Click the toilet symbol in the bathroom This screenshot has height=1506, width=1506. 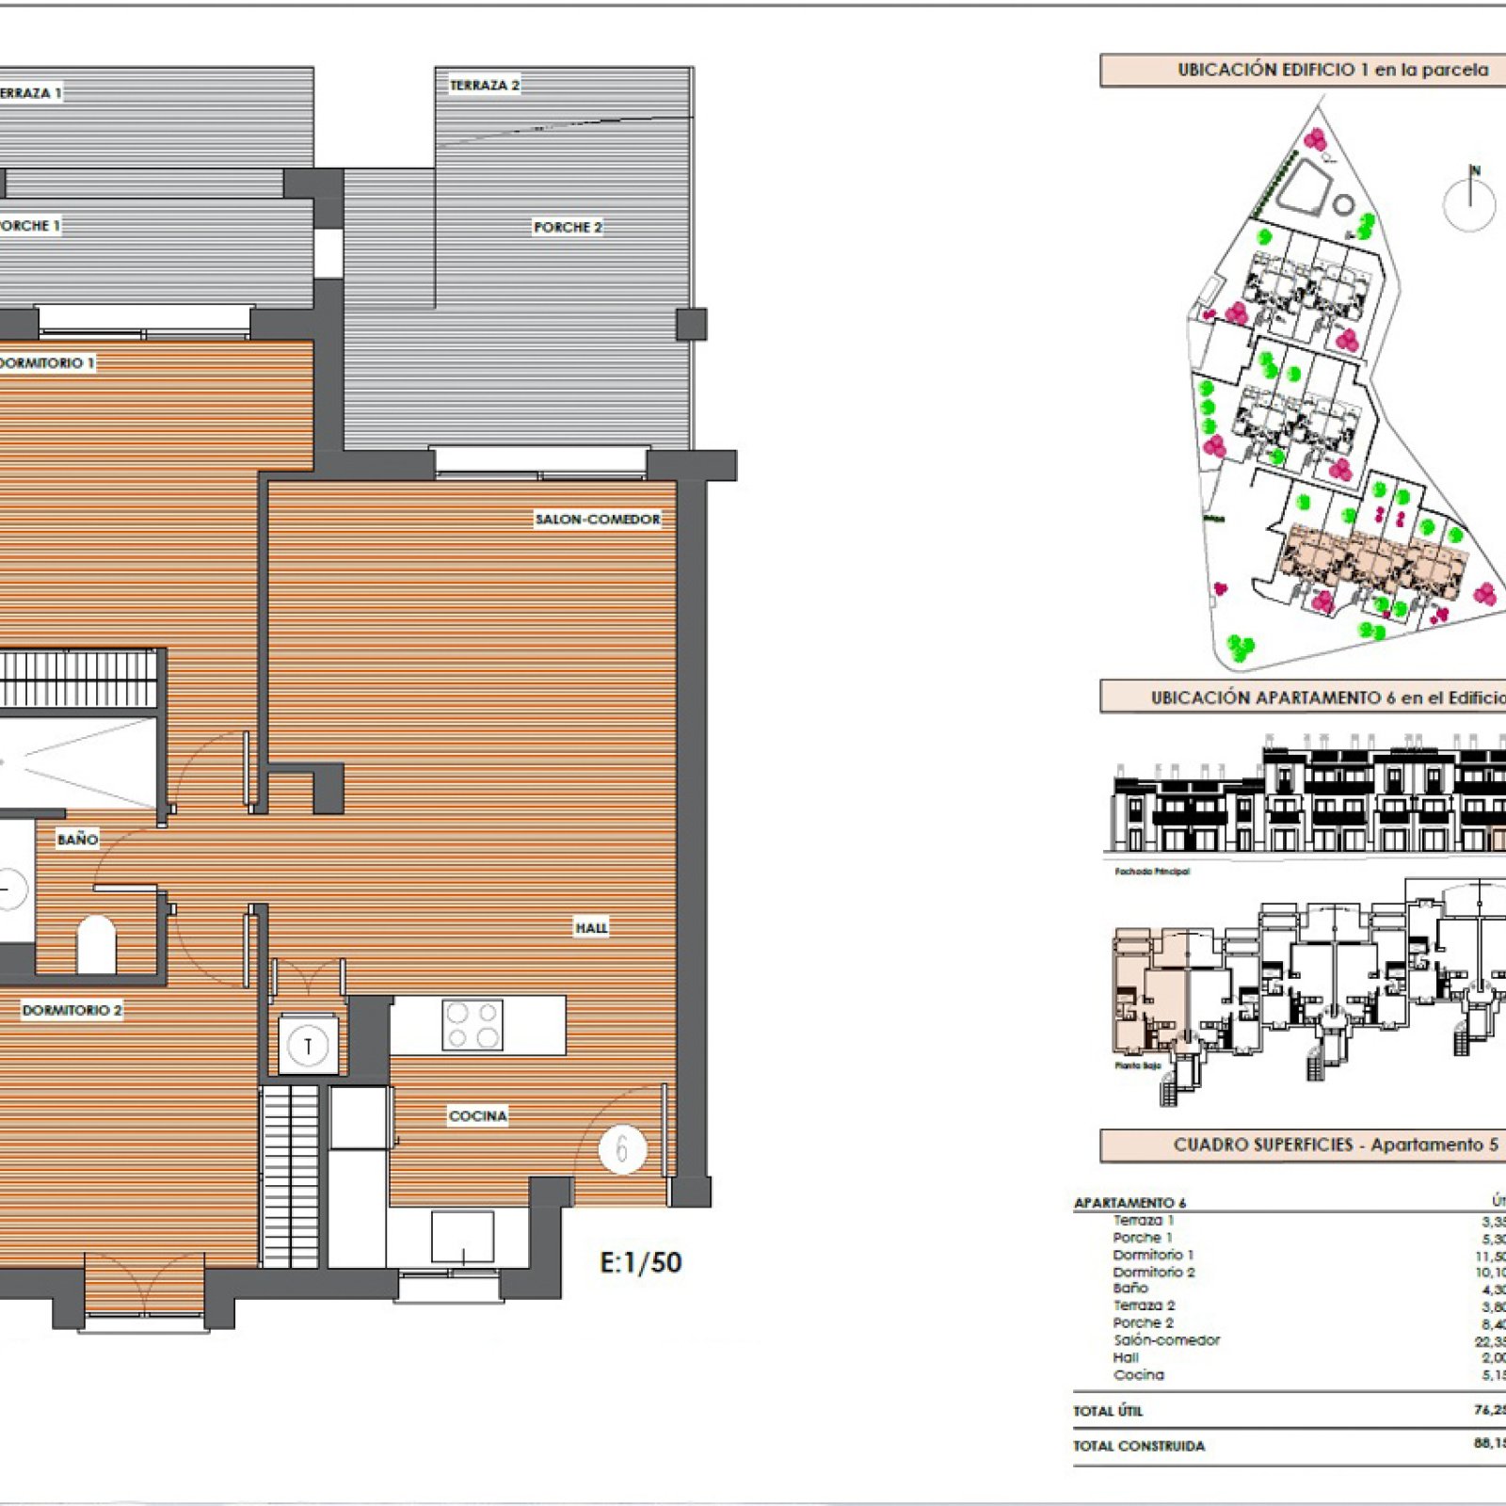pyautogui.click(x=95, y=944)
